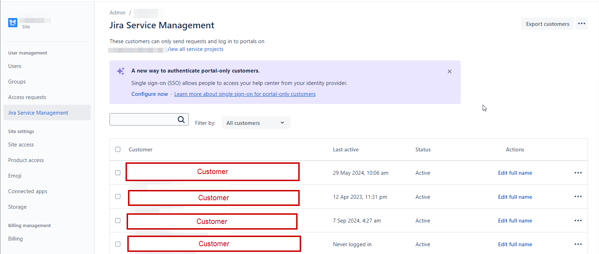Open row menu for 29 May 2024 customer

tap(578, 173)
